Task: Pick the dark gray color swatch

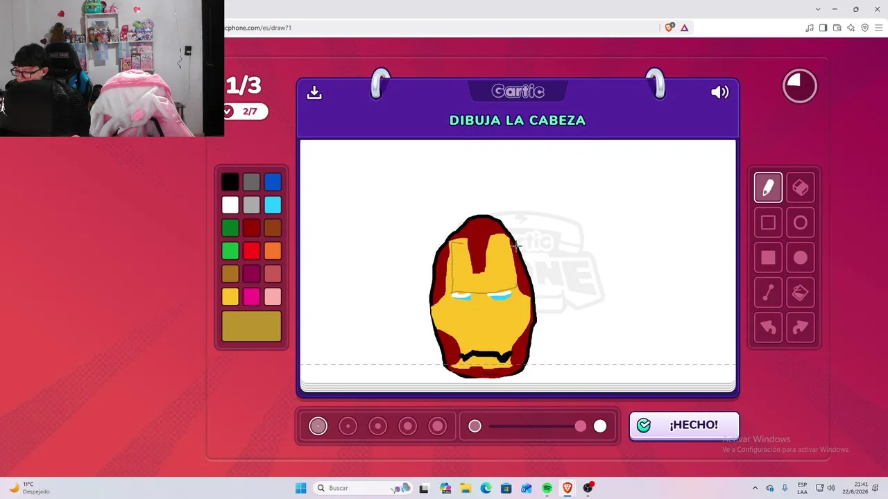Action: tap(252, 182)
